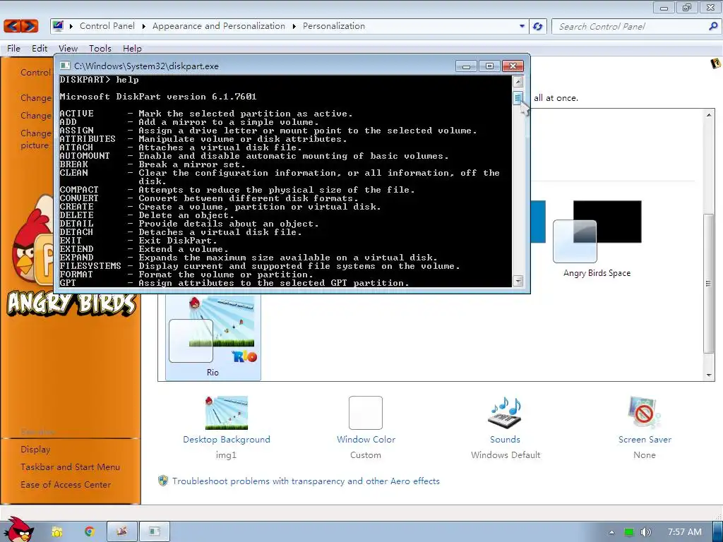The image size is (723, 542).
Task: Open the Sounds icon
Action: [506, 412]
